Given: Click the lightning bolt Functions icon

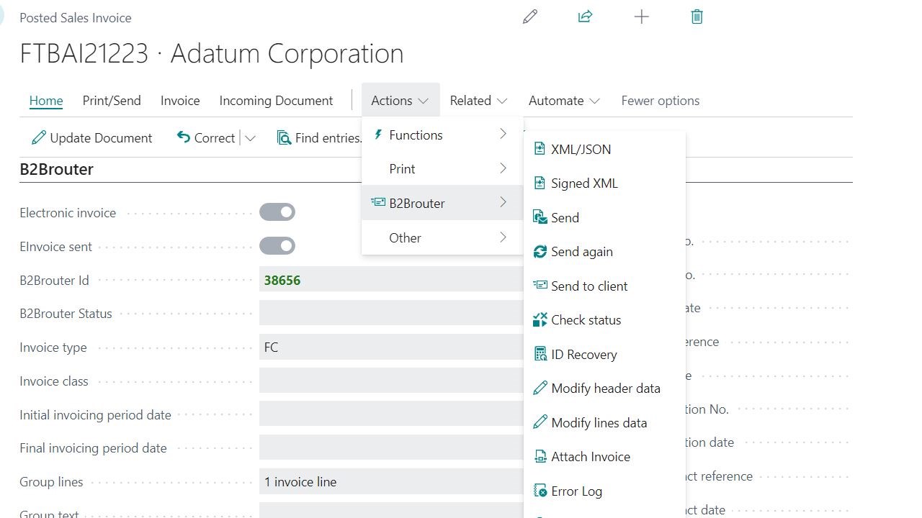Looking at the screenshot, I should pos(377,135).
